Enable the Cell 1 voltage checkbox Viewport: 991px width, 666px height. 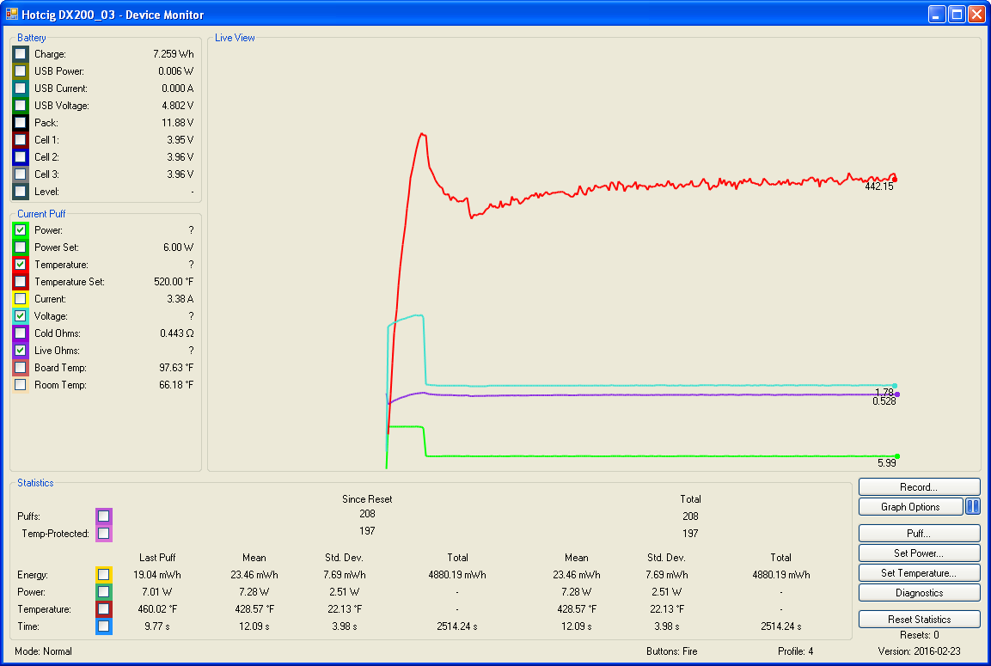tap(21, 140)
